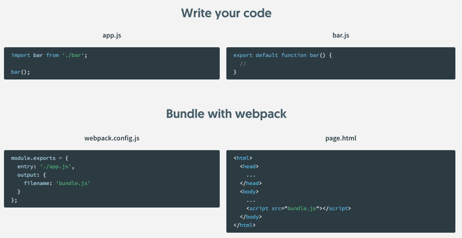Click the closing </head> tag
This screenshot has height=238, width=462.
(251, 183)
